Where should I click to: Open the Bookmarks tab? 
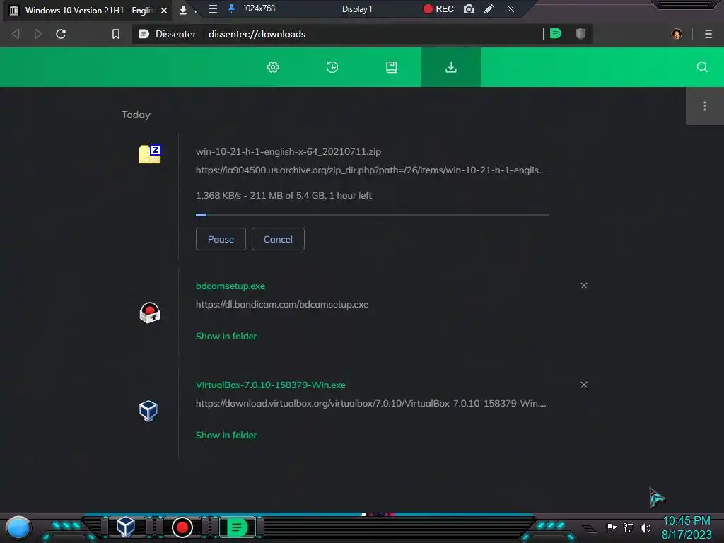coord(392,67)
